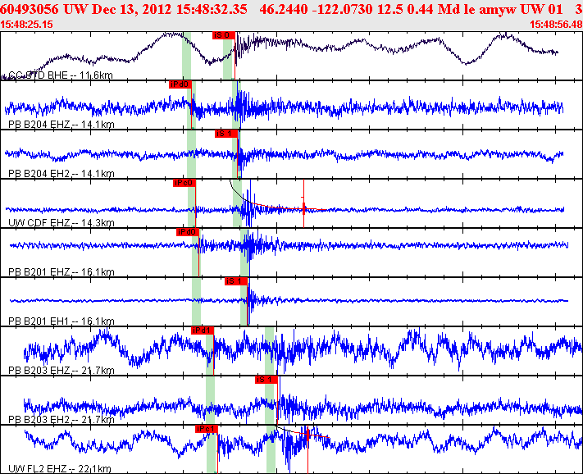Click the start time 15:48:25.15 label
Viewport: 583px width, 474px height.
click(26, 25)
